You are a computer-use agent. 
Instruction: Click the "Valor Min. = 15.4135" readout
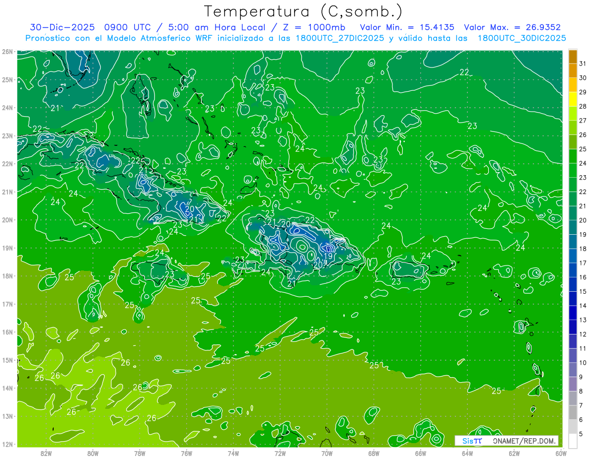tap(407, 27)
